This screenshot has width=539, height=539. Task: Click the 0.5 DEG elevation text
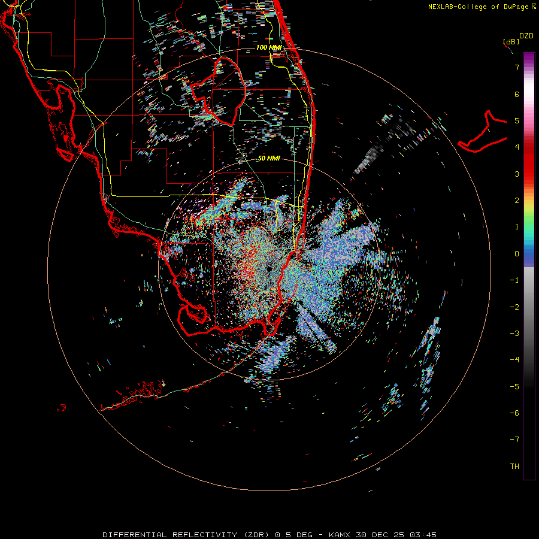coord(293,535)
